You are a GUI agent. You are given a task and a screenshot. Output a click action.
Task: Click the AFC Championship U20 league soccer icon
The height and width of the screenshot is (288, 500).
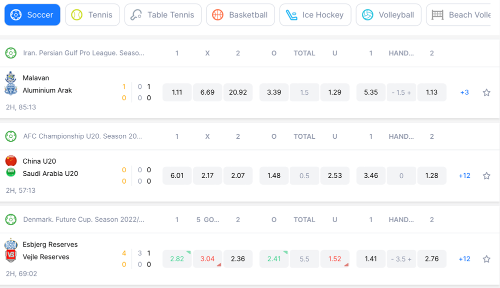coord(11,136)
